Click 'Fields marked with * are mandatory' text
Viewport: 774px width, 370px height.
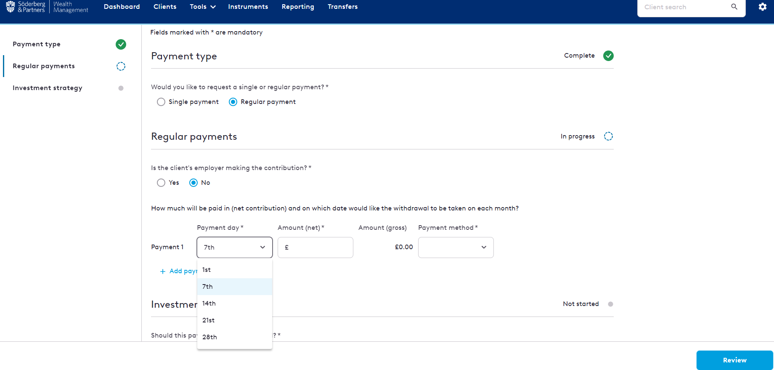(x=207, y=32)
